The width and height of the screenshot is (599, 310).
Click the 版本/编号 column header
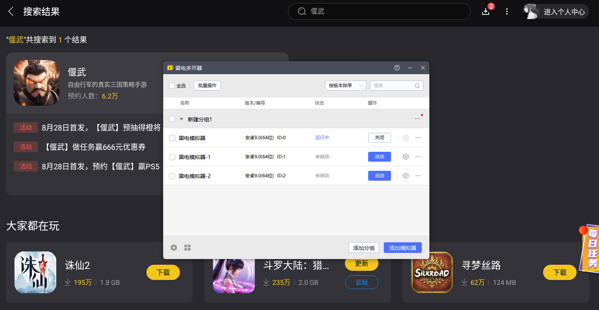255,103
